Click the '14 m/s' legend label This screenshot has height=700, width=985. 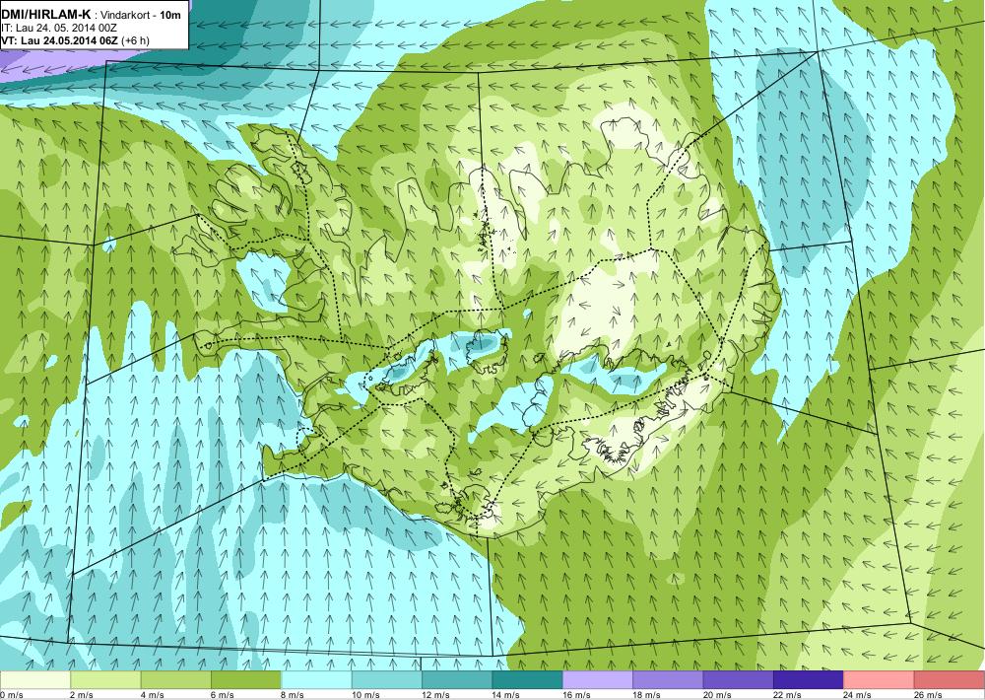[x=506, y=694]
